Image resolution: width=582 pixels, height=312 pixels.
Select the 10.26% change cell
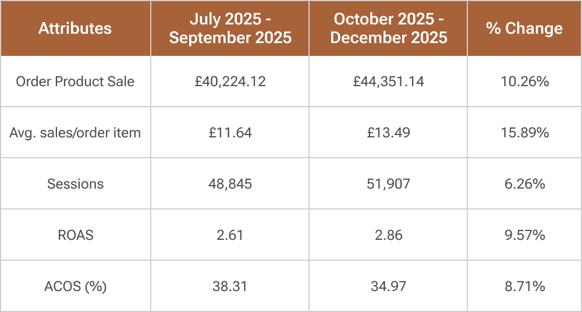click(524, 81)
